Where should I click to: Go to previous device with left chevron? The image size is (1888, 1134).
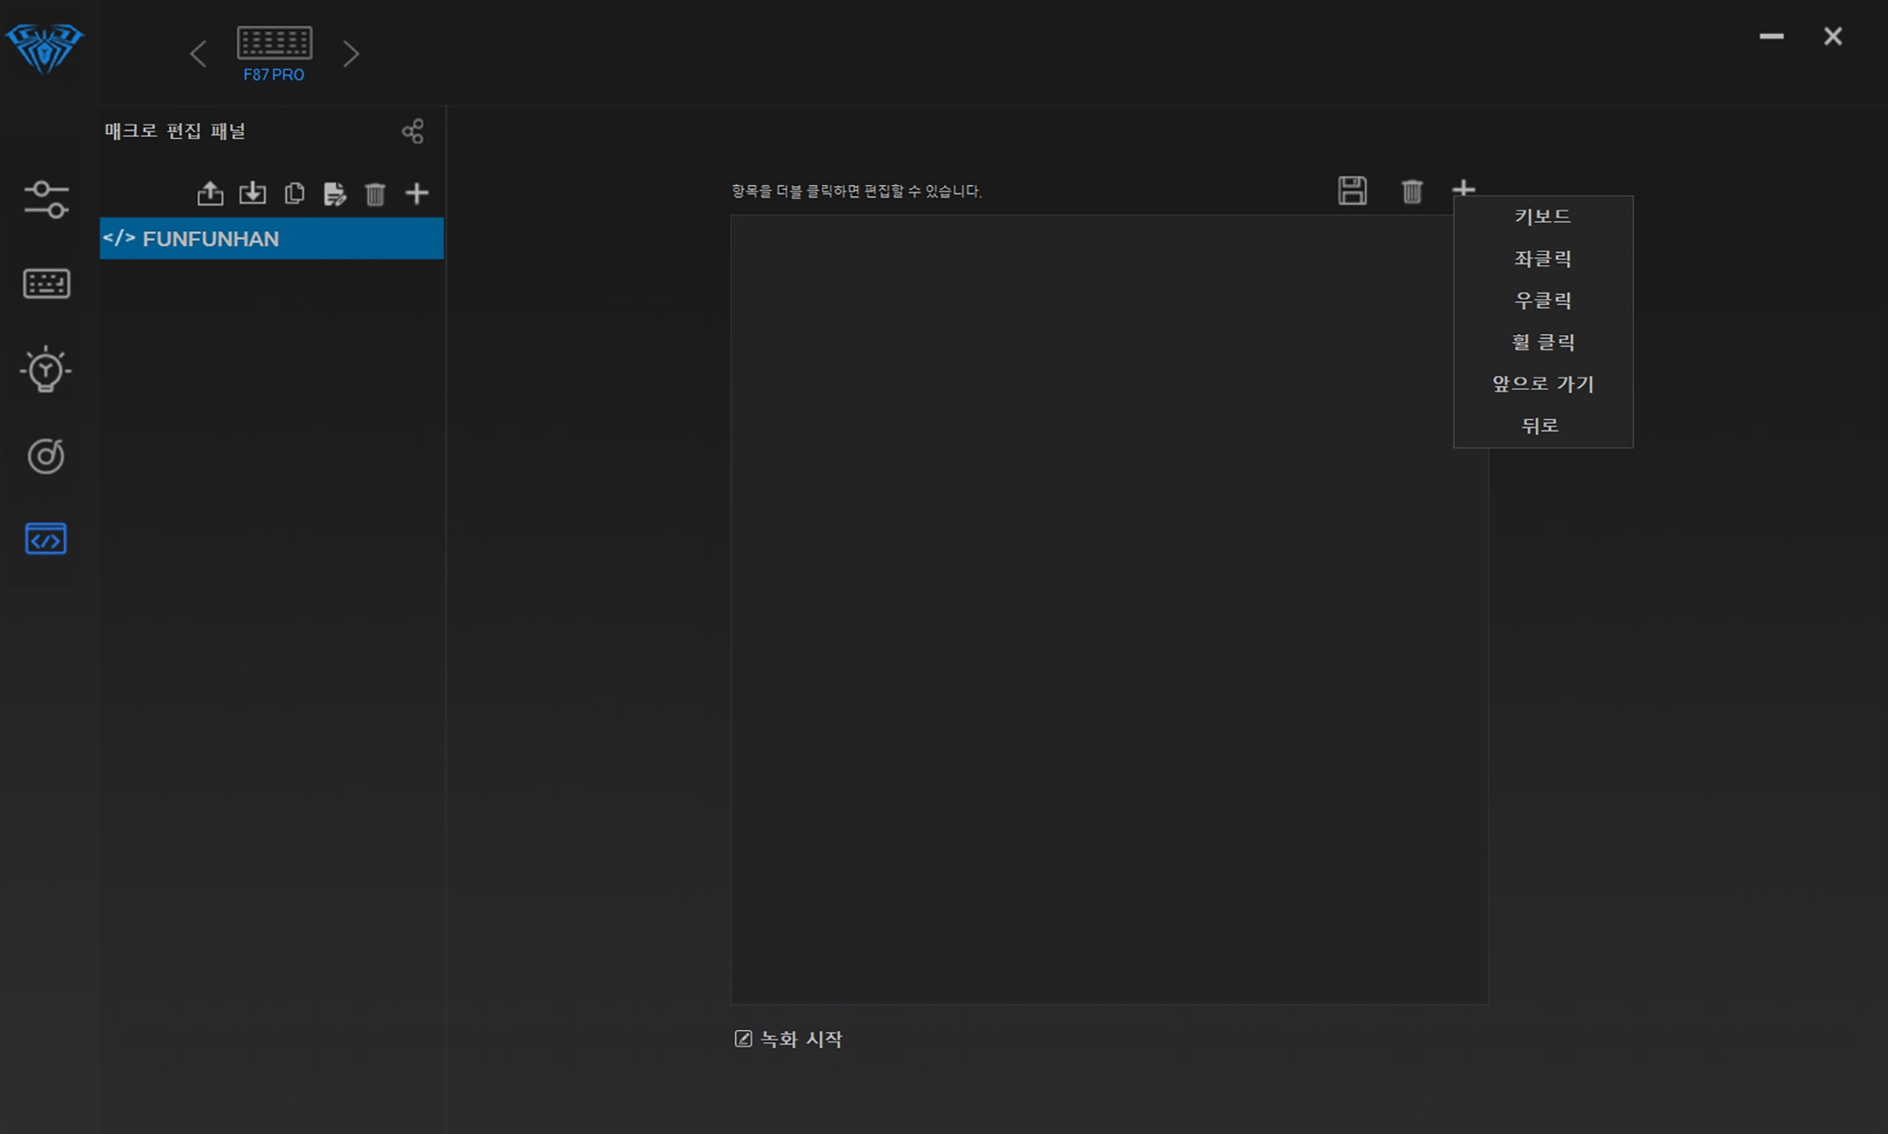198,54
